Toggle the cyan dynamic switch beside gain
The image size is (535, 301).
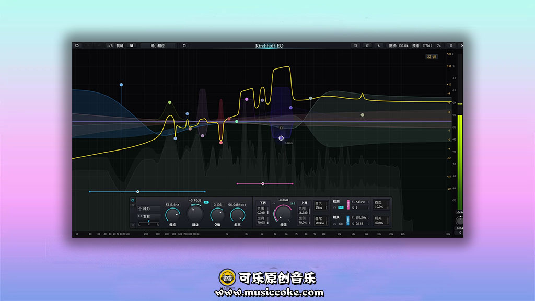pos(206,202)
